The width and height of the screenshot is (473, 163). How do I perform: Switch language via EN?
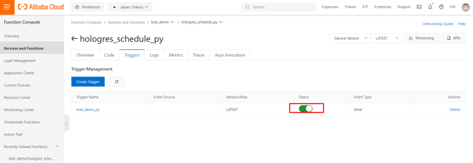[x=452, y=7]
